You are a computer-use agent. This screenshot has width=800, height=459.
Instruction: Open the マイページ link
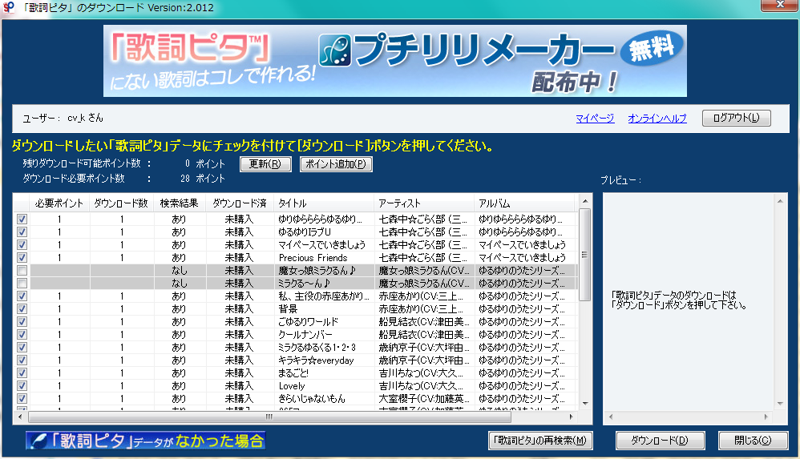[x=595, y=119]
